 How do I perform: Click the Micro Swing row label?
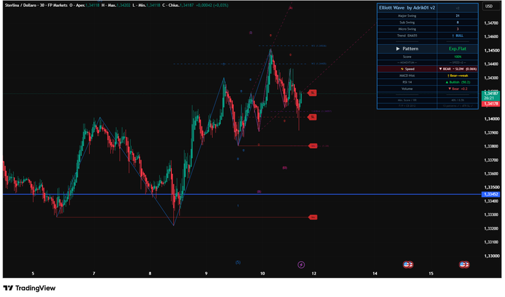coord(407,29)
